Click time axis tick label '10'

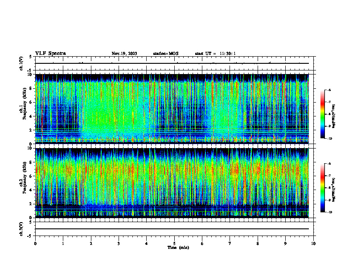313,244
